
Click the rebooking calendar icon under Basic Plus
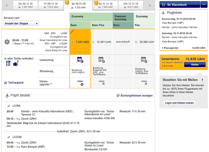101,60
